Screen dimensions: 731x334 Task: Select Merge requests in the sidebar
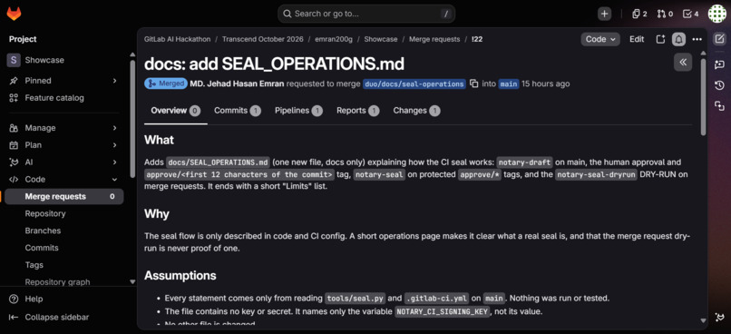64,196
